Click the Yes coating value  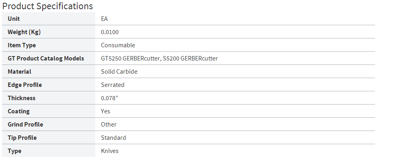click(106, 111)
